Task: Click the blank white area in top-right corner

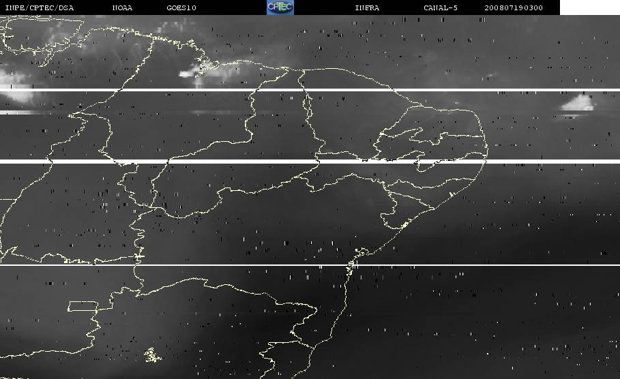Action: coord(589,7)
